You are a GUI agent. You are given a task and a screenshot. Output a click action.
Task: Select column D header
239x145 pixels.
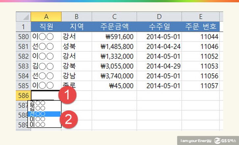pyautogui.click(x=159, y=17)
